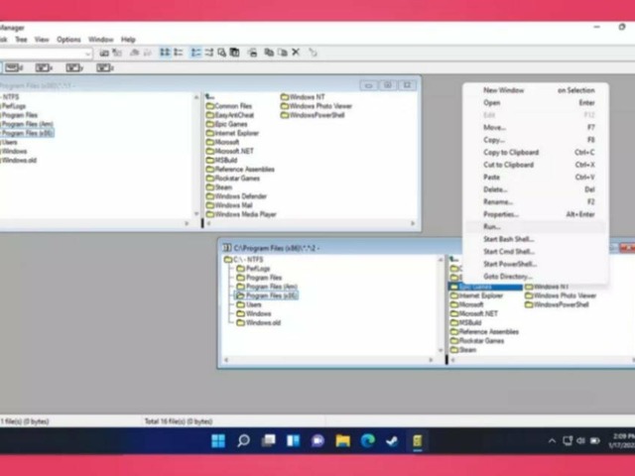
Task: Select the second drive button in the drive bar
Action: pos(45,67)
